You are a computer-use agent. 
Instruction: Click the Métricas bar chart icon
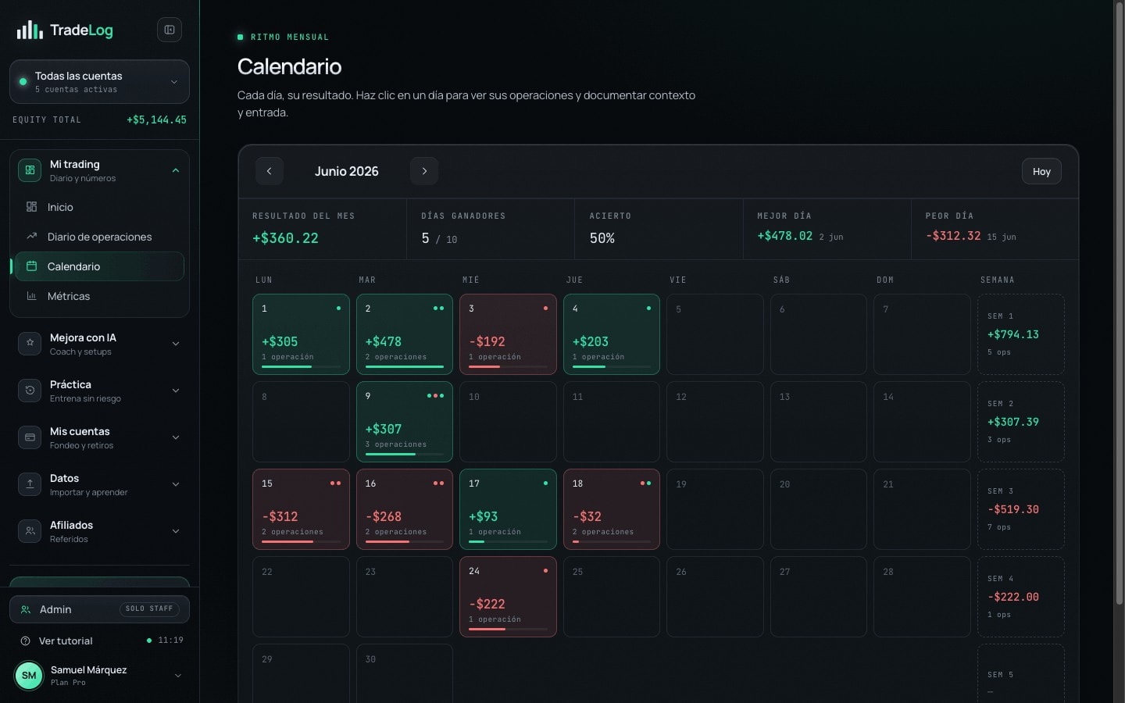(32, 296)
